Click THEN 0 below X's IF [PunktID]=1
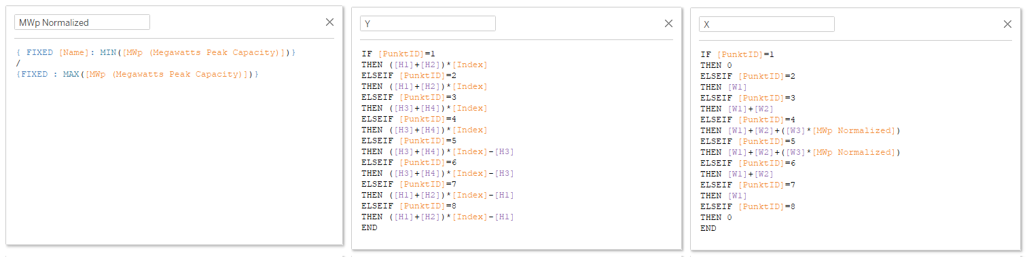The height and width of the screenshot is (258, 1027). coord(716,65)
